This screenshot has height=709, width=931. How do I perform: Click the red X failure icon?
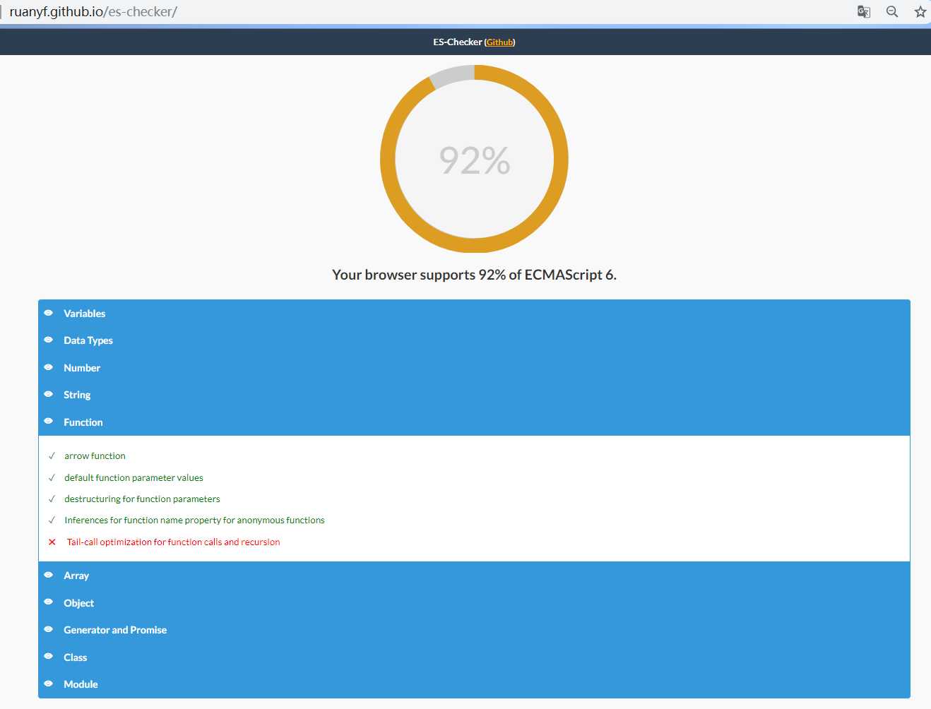pos(52,542)
